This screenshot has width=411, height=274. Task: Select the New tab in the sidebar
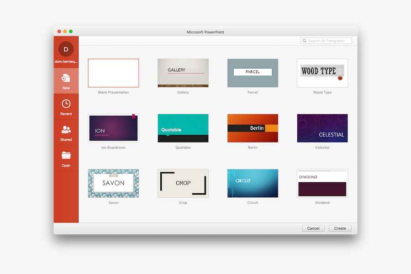point(66,80)
